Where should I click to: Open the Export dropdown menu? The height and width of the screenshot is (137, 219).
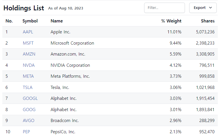203,8
